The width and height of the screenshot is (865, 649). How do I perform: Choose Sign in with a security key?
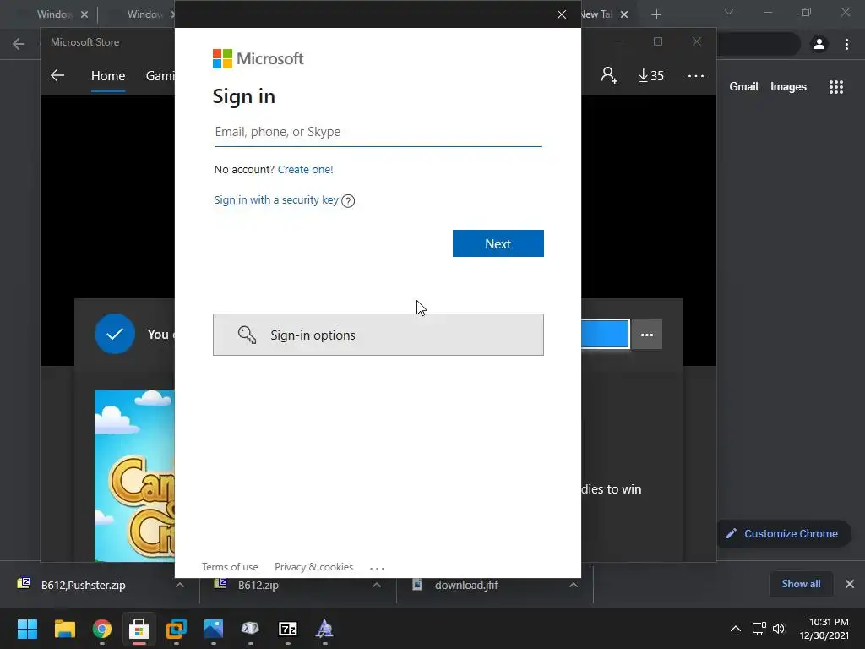(x=276, y=199)
